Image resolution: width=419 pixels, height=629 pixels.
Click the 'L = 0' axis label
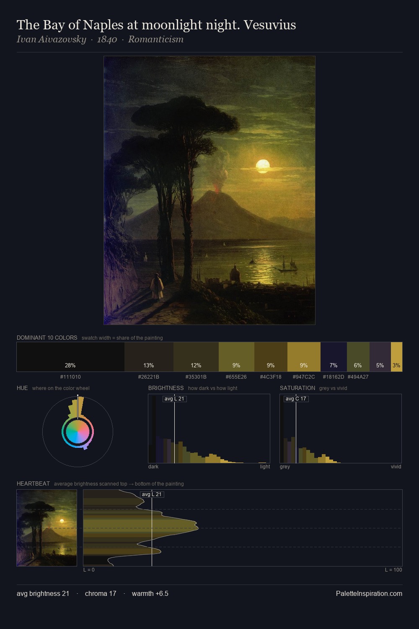click(89, 570)
